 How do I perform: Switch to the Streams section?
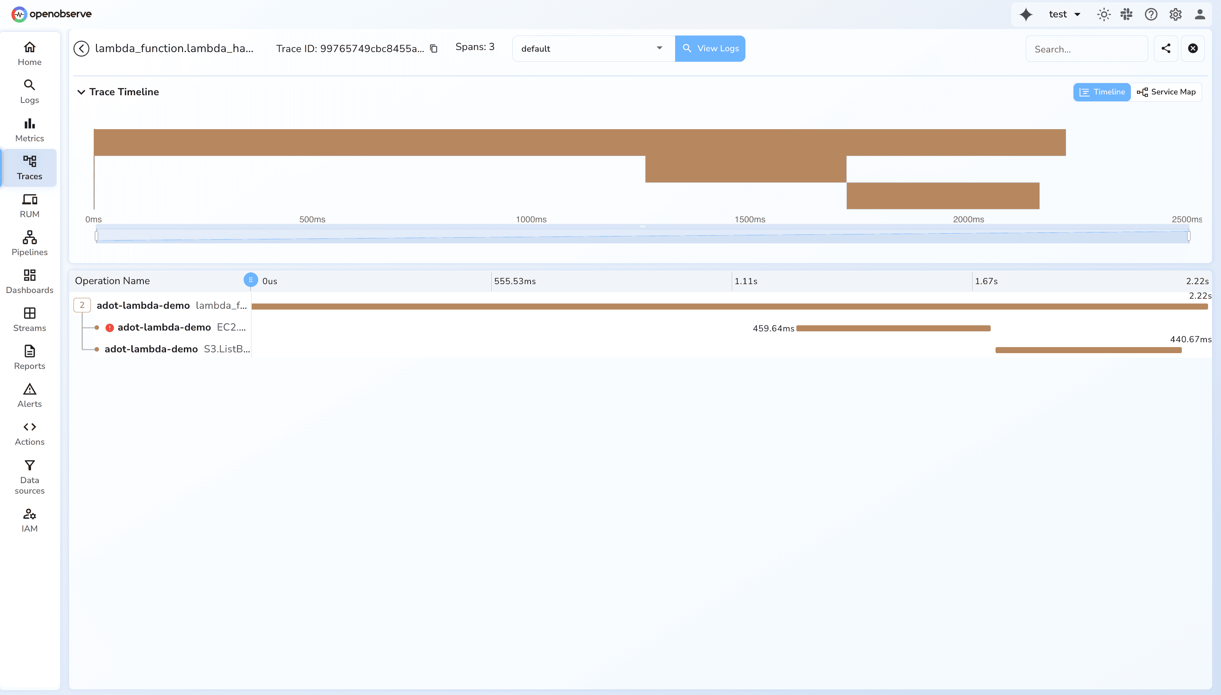(x=29, y=319)
